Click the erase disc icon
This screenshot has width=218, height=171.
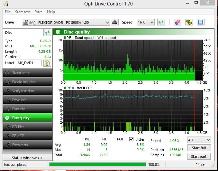177,22
